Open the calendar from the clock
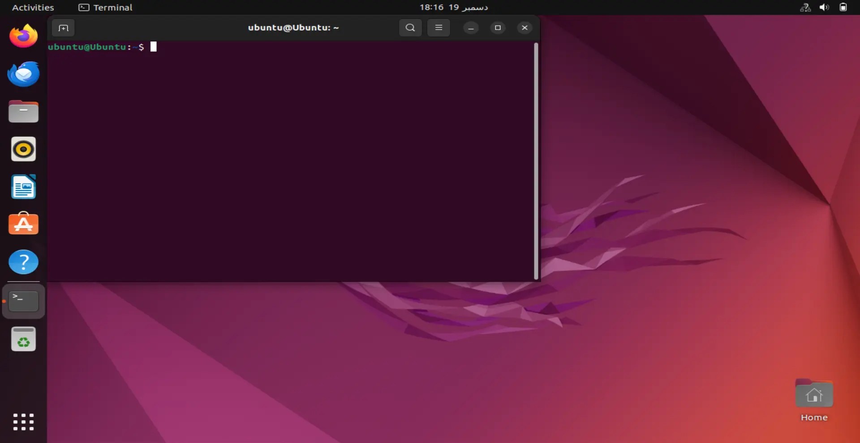The height and width of the screenshot is (443, 860). pos(454,7)
